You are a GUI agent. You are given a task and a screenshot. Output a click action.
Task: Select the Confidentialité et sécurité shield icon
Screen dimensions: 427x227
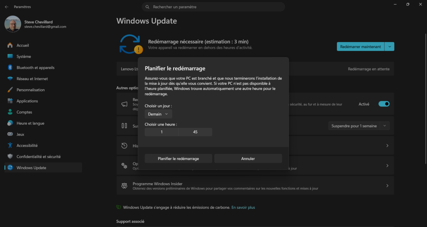pos(10,157)
